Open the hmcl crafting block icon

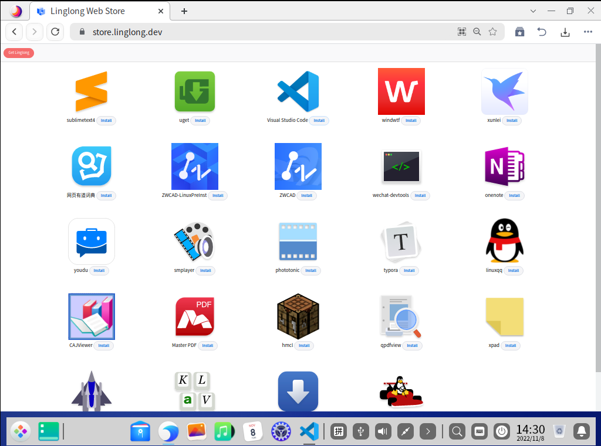coord(298,316)
